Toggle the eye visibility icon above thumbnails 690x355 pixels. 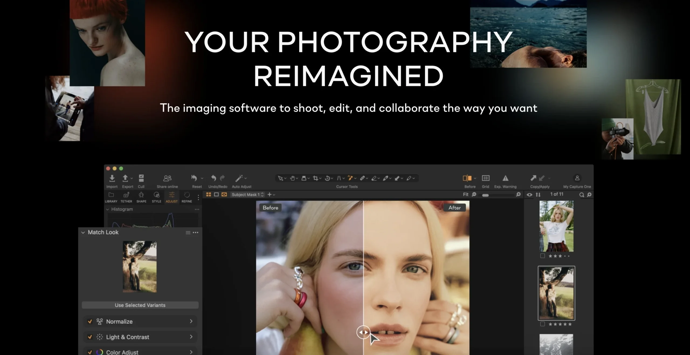(x=529, y=195)
